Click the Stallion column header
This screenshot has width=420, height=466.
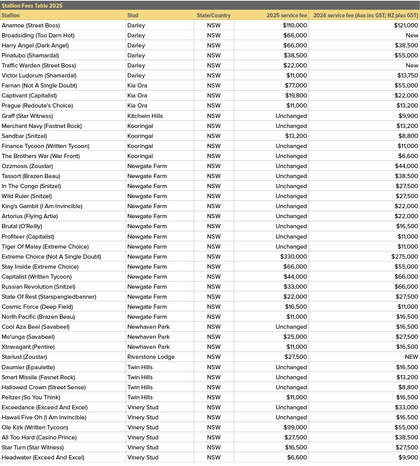tap(11, 15)
